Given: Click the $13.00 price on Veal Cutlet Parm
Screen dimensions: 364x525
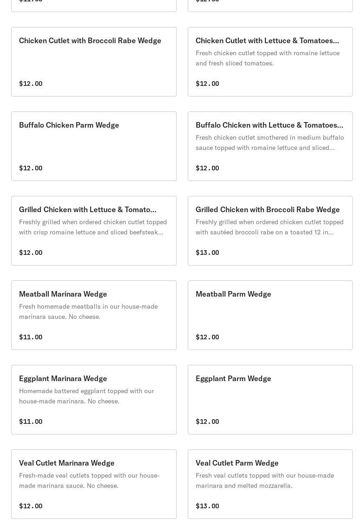Looking at the screenshot, I should click(x=207, y=506).
